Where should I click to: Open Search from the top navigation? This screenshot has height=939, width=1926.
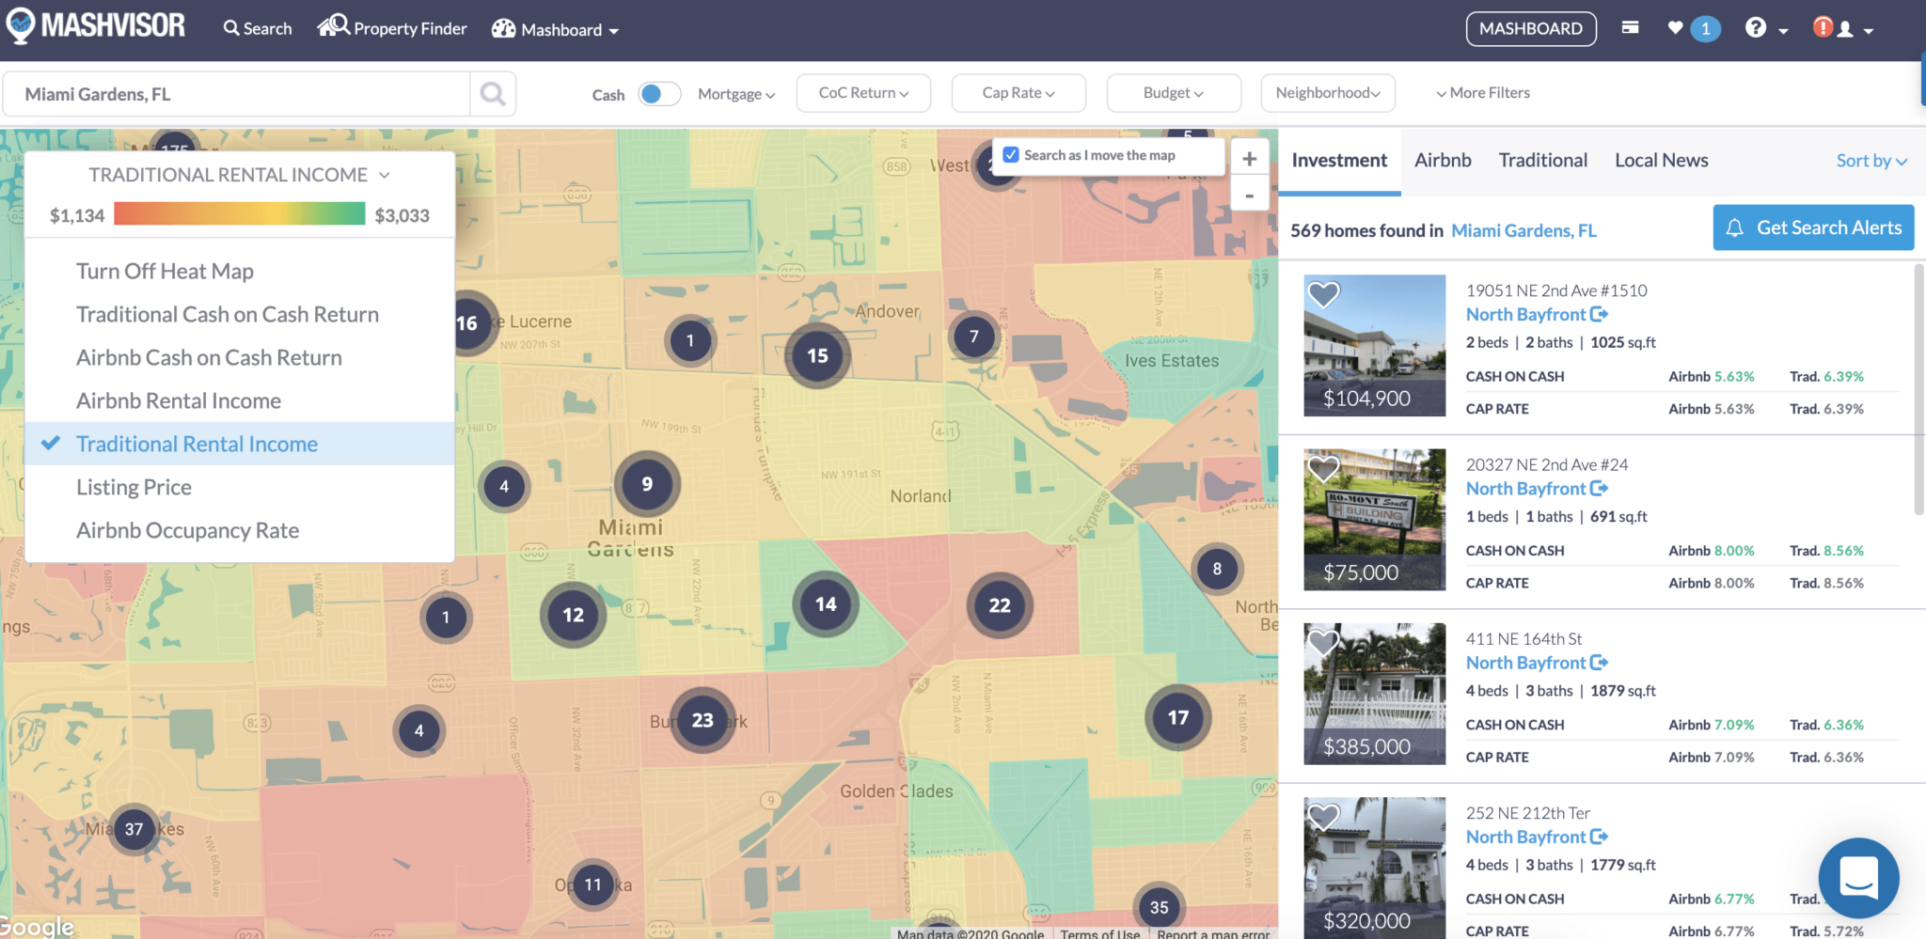pos(257,28)
